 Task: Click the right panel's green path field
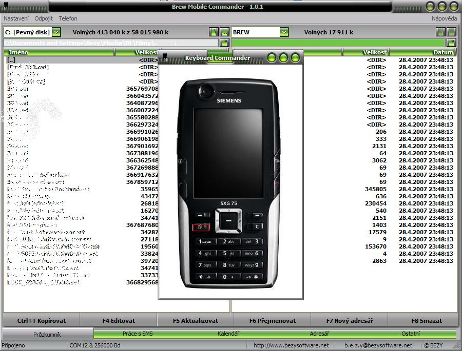[338, 43]
